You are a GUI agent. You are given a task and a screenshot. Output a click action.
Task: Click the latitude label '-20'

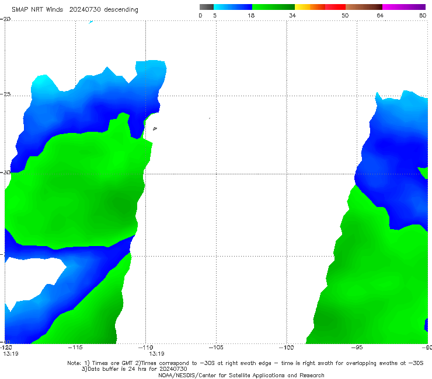coord(5,19)
